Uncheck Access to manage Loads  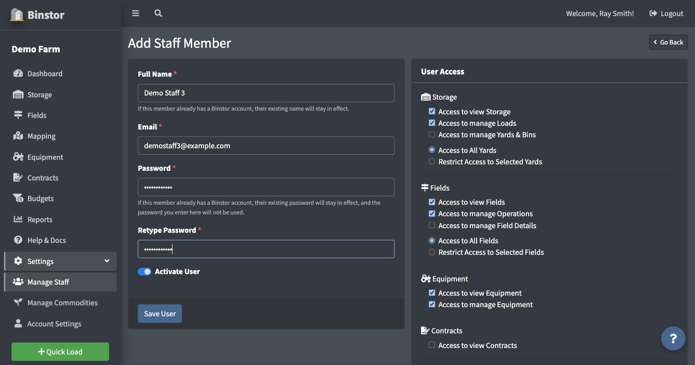click(432, 123)
